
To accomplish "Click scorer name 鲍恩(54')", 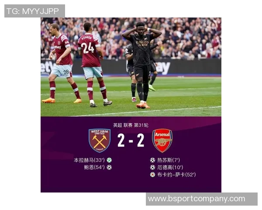I will [94, 167].
